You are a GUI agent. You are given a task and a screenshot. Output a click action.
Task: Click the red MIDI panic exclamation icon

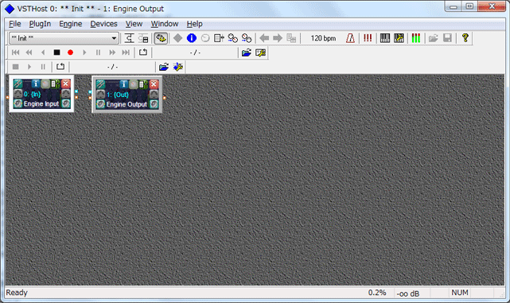coord(368,38)
